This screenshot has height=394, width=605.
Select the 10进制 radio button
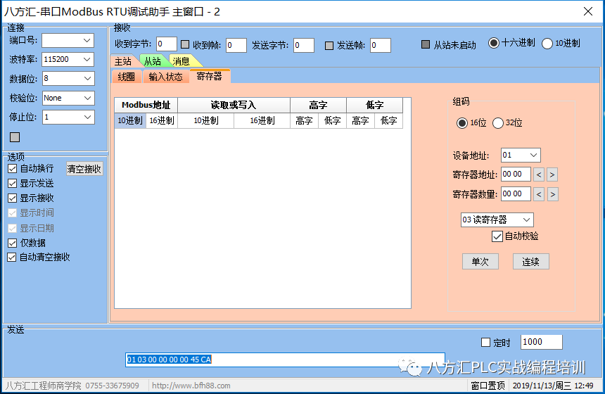pyautogui.click(x=548, y=44)
